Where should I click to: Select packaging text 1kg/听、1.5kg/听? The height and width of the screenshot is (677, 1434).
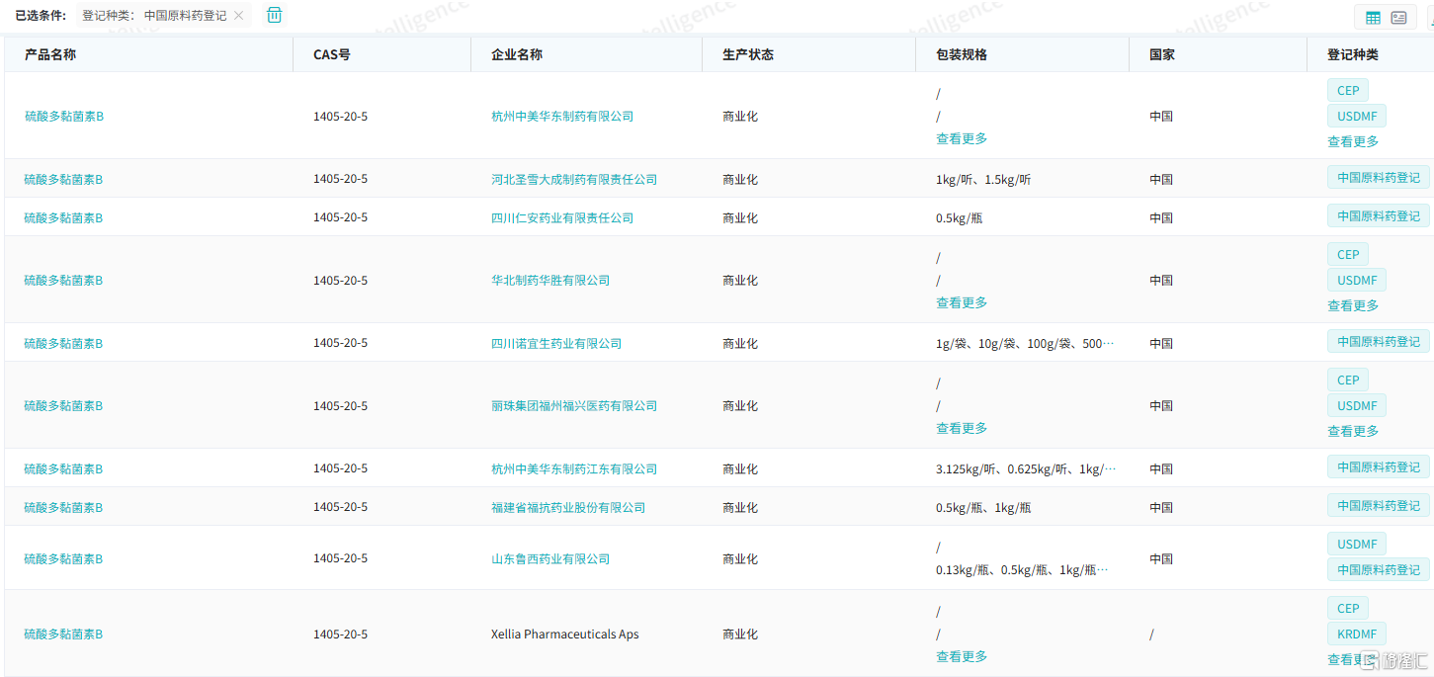[x=983, y=179]
